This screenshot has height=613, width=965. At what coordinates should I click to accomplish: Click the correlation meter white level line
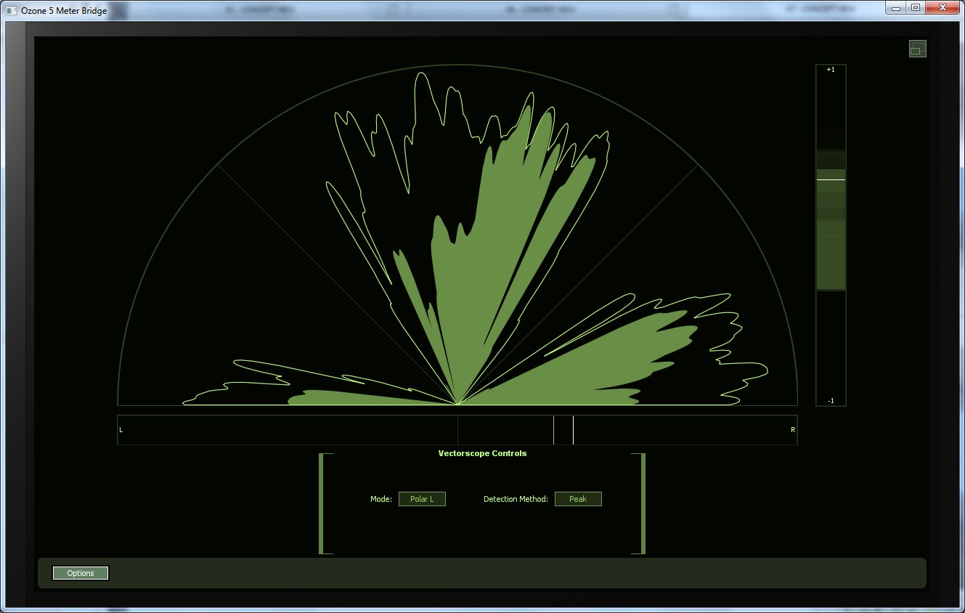pyautogui.click(x=831, y=179)
